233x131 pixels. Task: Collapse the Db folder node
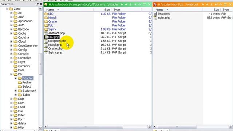(11, 74)
